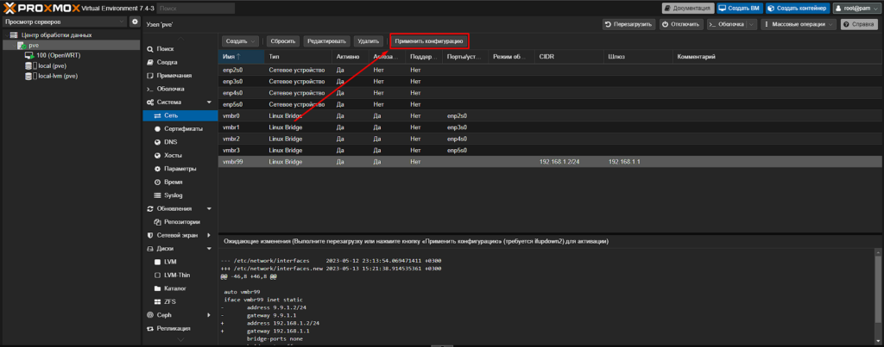Select the vmbr0 row
This screenshot has height=347, width=884.
coord(548,115)
